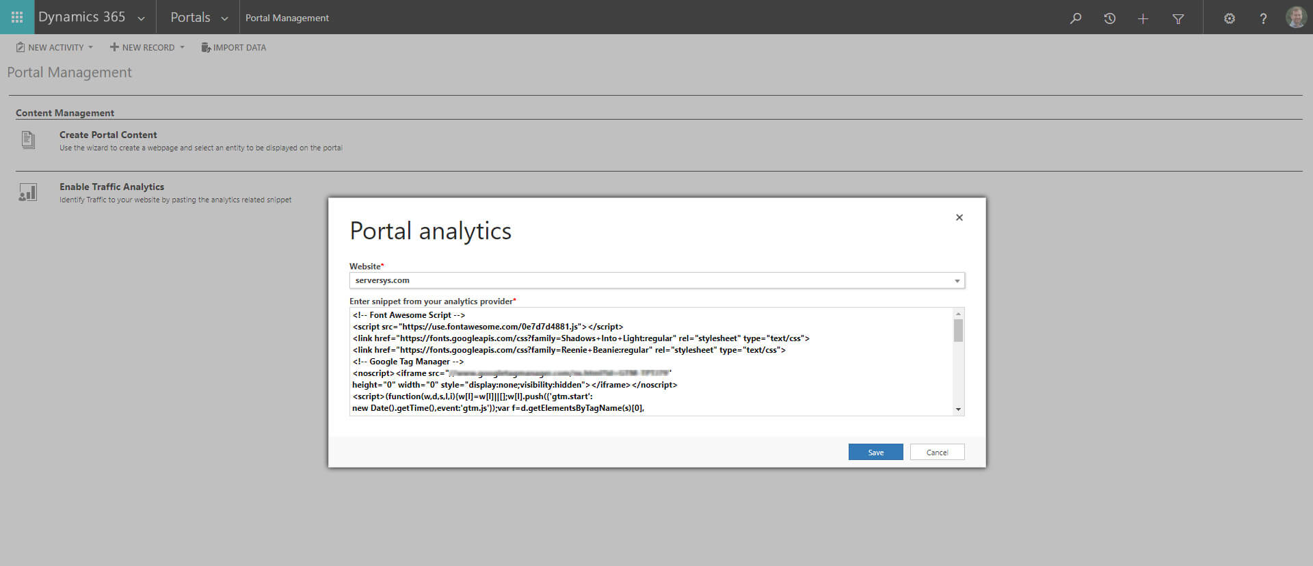Click IMPORT DATA in command bar
Screen dimensions: 1313x566
[239, 47]
